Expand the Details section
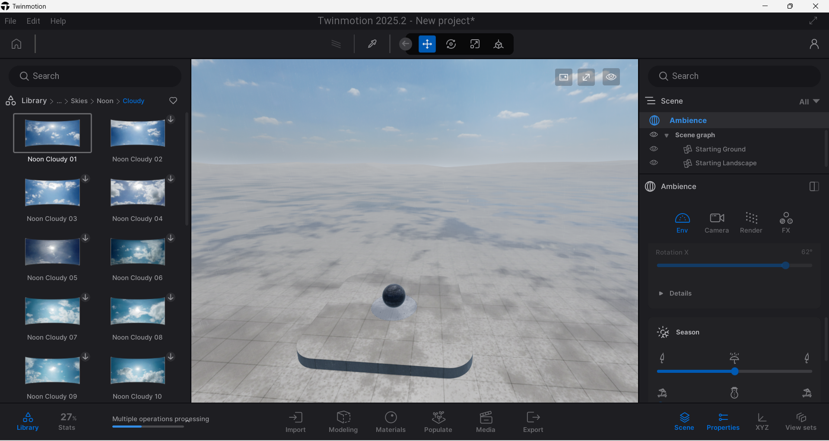 661,293
